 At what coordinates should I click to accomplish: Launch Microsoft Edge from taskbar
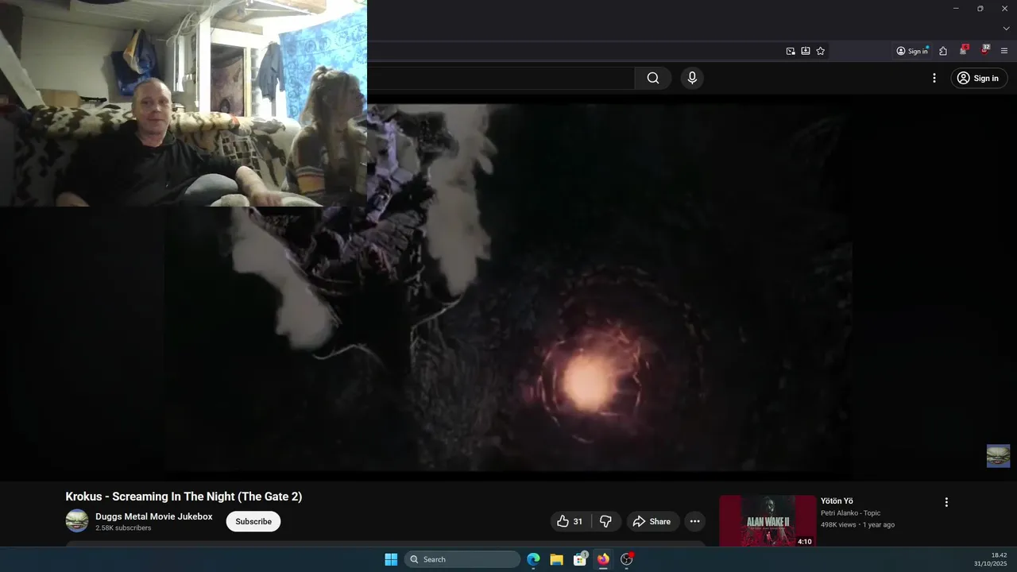click(533, 559)
